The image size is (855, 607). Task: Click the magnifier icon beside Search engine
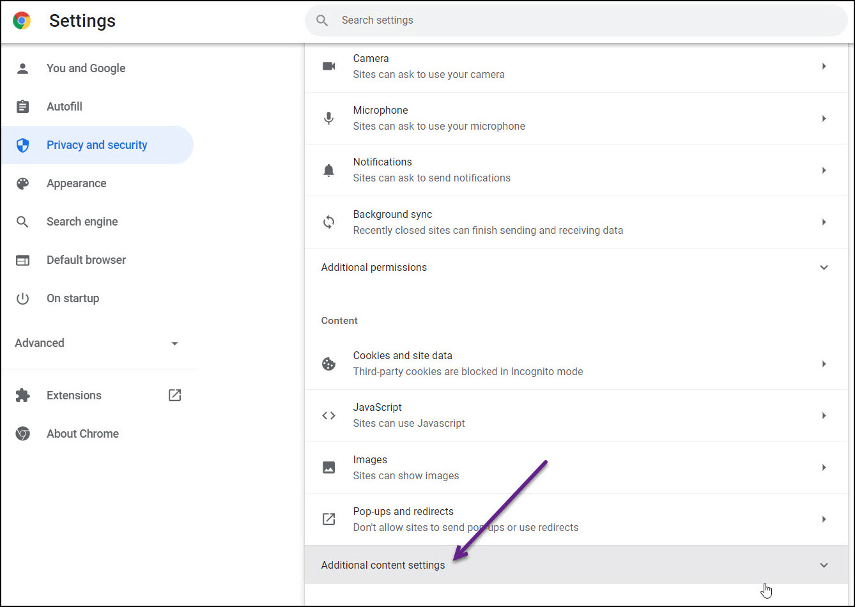(23, 222)
